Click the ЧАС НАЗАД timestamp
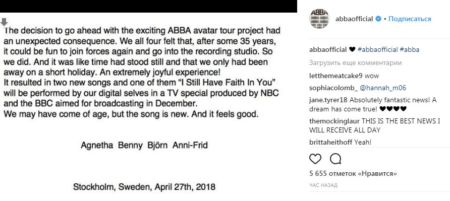Image resolution: width=450 pixels, height=201 pixels. click(x=323, y=185)
